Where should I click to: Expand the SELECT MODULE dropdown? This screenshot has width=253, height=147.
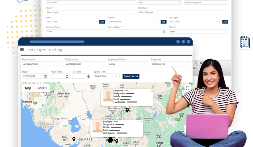pyautogui.click(x=134, y=22)
